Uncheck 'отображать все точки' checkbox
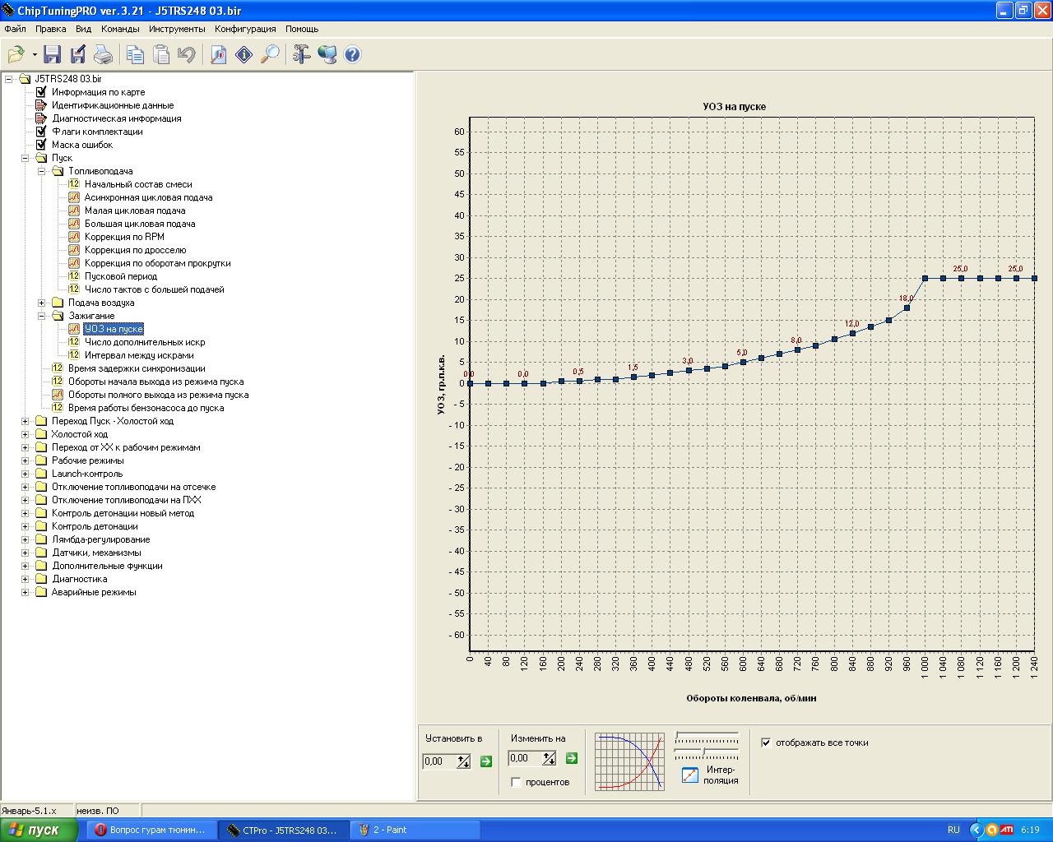Screen dimensions: 1053x842 (766, 743)
